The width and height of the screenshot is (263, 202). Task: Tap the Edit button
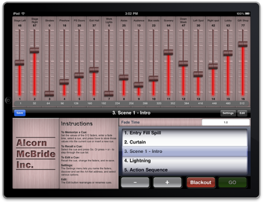[x=243, y=113]
